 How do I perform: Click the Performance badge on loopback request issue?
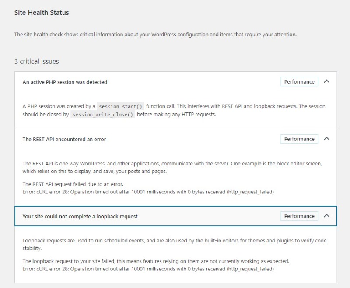pyautogui.click(x=299, y=216)
